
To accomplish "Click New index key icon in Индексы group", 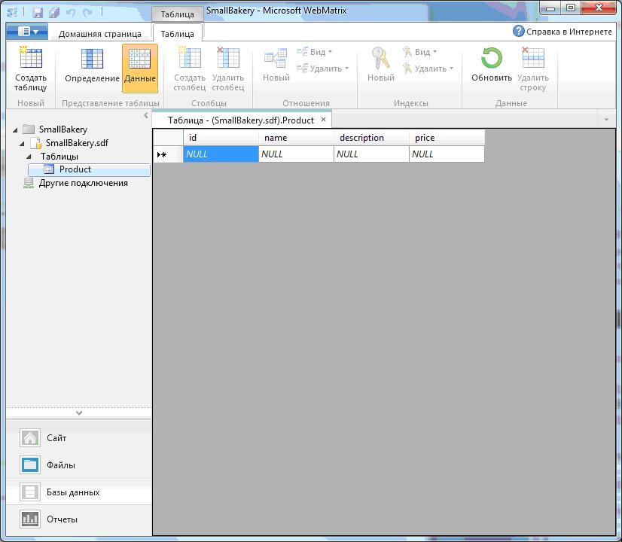I will 381,58.
